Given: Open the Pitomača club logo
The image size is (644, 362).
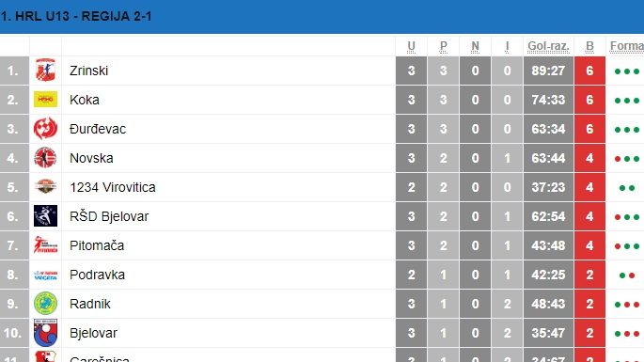Looking at the screenshot, I should pos(45,245).
